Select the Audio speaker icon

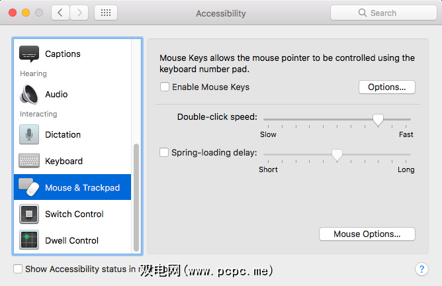(29, 94)
